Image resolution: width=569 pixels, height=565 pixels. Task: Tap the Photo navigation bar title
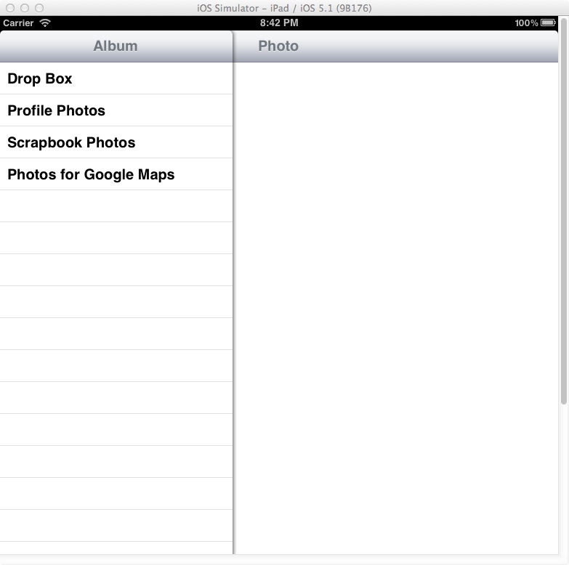pyautogui.click(x=278, y=46)
